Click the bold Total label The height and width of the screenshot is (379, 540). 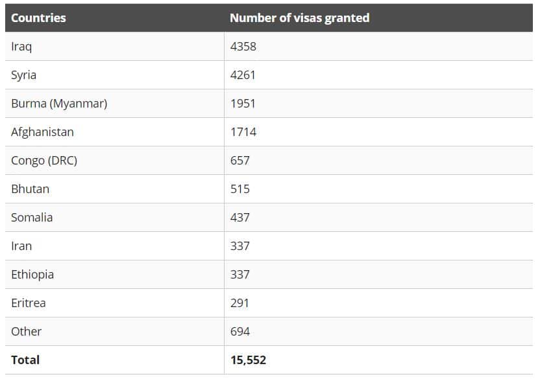pos(25,360)
